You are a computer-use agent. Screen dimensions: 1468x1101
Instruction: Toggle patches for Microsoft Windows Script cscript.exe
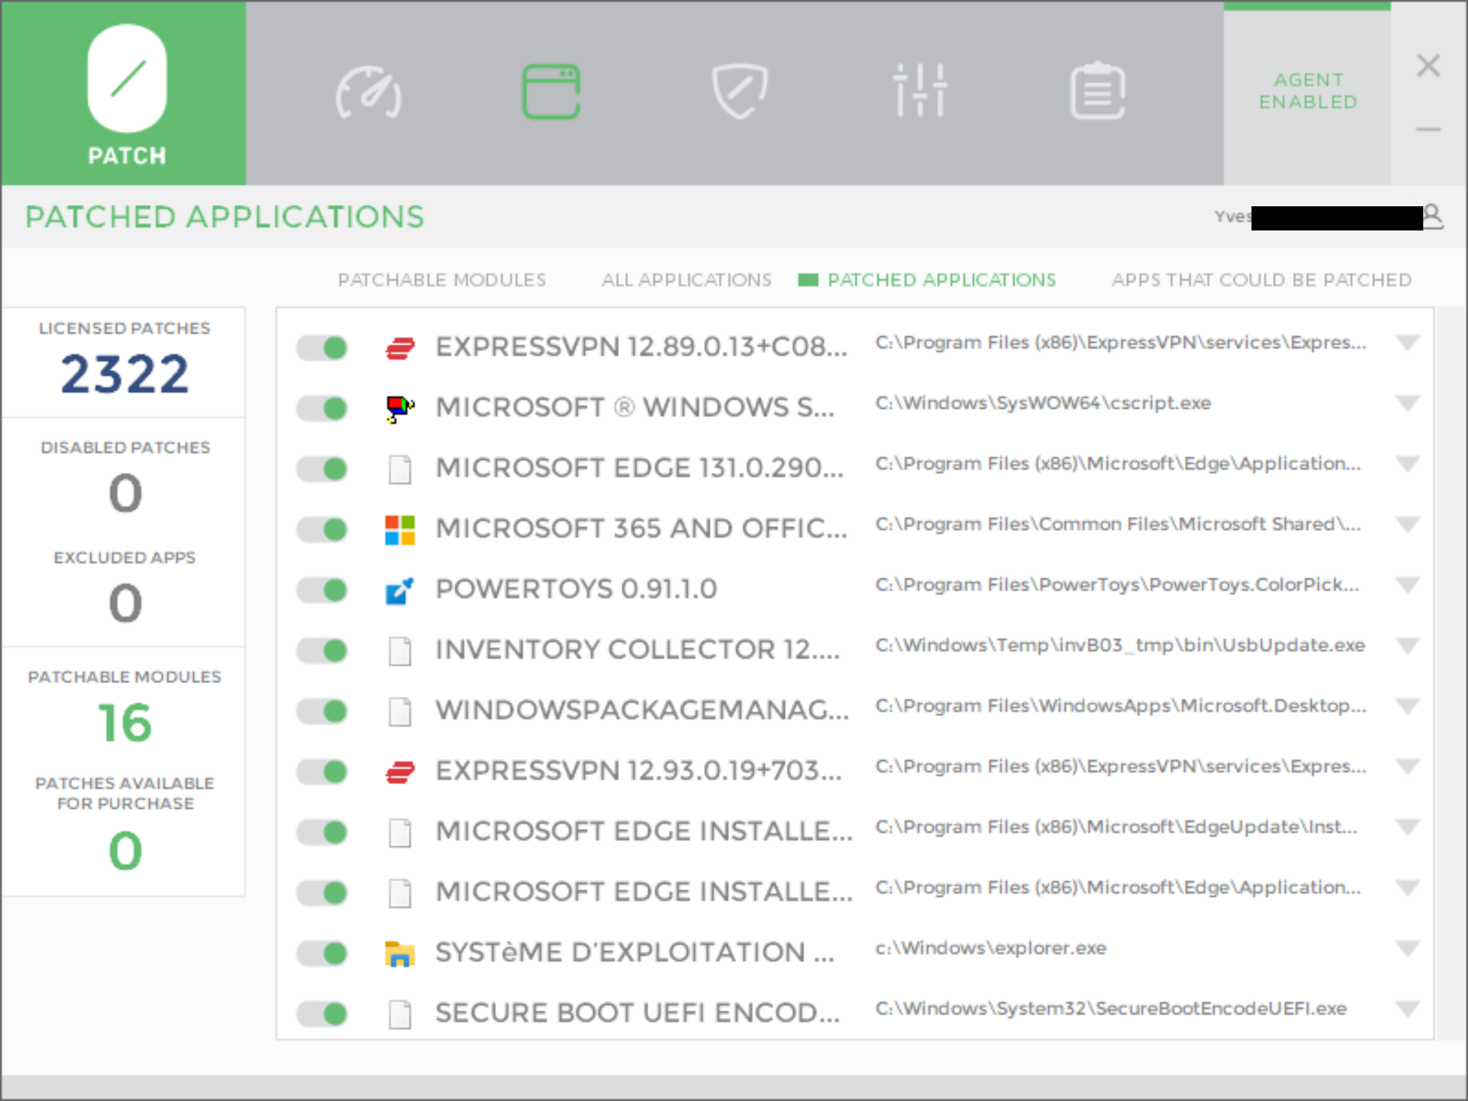point(322,408)
